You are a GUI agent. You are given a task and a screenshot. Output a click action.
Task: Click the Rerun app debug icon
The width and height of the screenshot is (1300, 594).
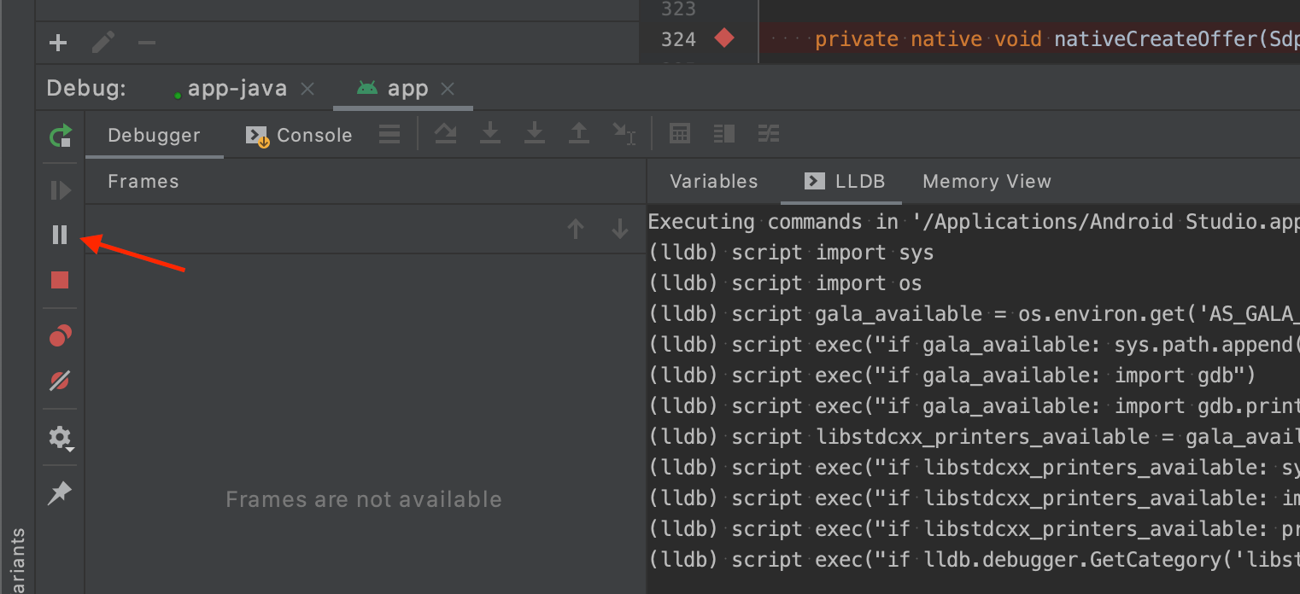60,136
